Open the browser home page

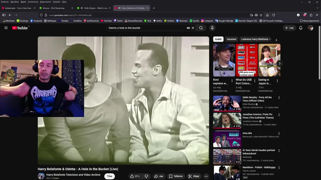click(x=267, y=15)
